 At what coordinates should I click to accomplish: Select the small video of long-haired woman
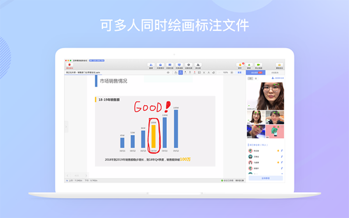coord(256,117)
